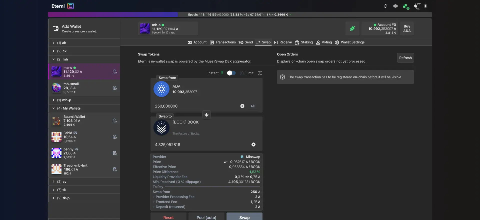
Task: Click coins icon next to BaumisWallet
Action: point(115,121)
